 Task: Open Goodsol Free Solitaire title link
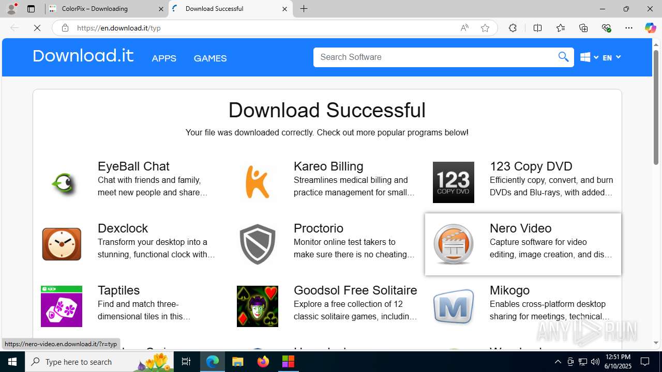pyautogui.click(x=355, y=290)
